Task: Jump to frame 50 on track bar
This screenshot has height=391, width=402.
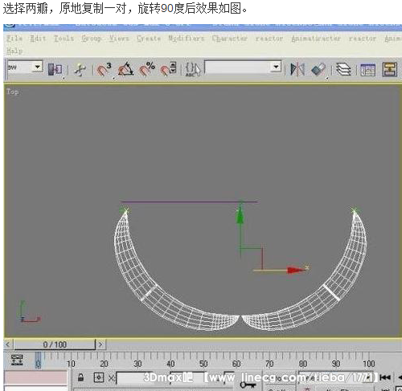Action: tap(203, 364)
